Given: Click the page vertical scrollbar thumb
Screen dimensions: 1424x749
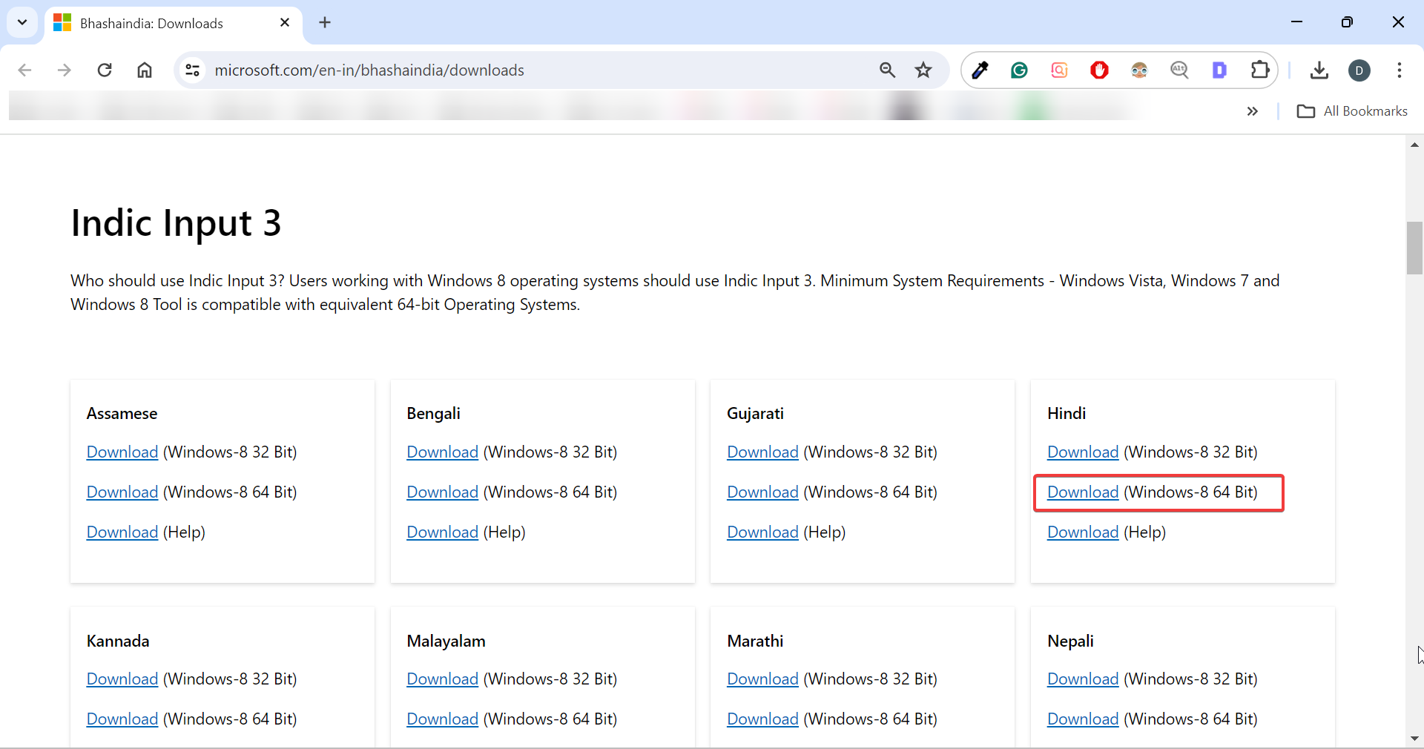Looking at the screenshot, I should coord(1414,248).
